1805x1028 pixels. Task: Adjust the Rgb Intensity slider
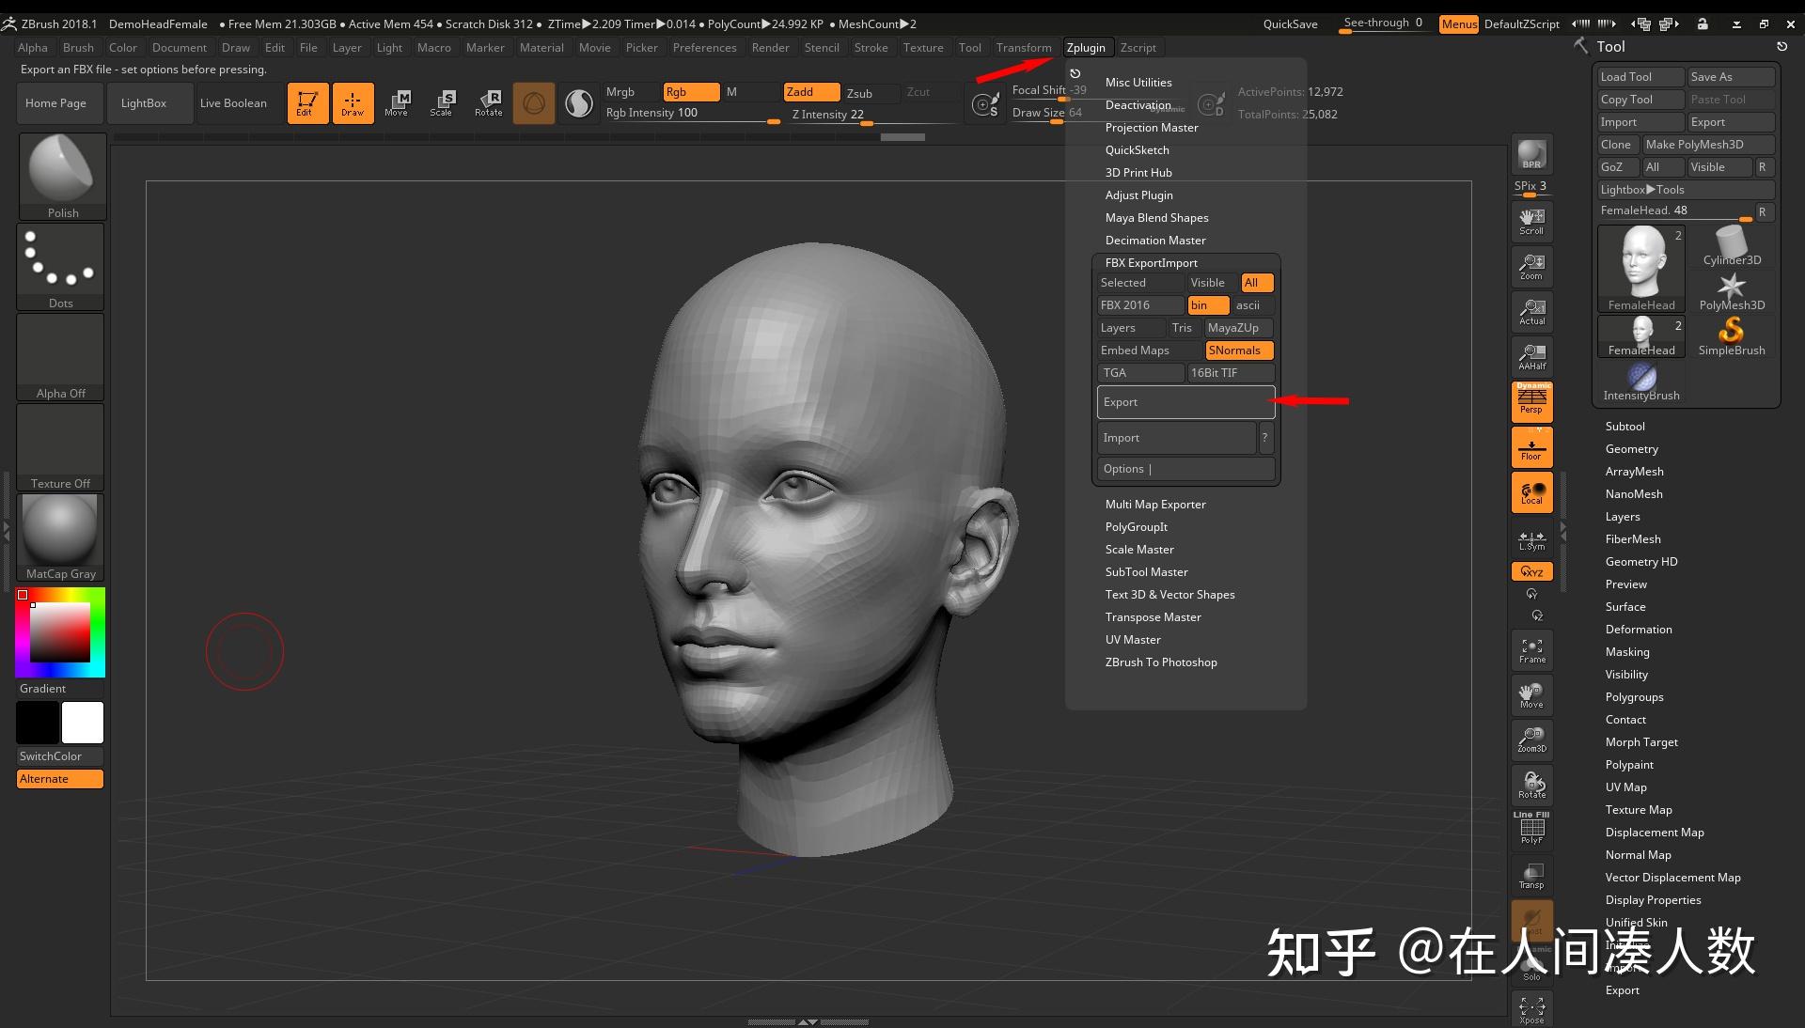pyautogui.click(x=693, y=114)
